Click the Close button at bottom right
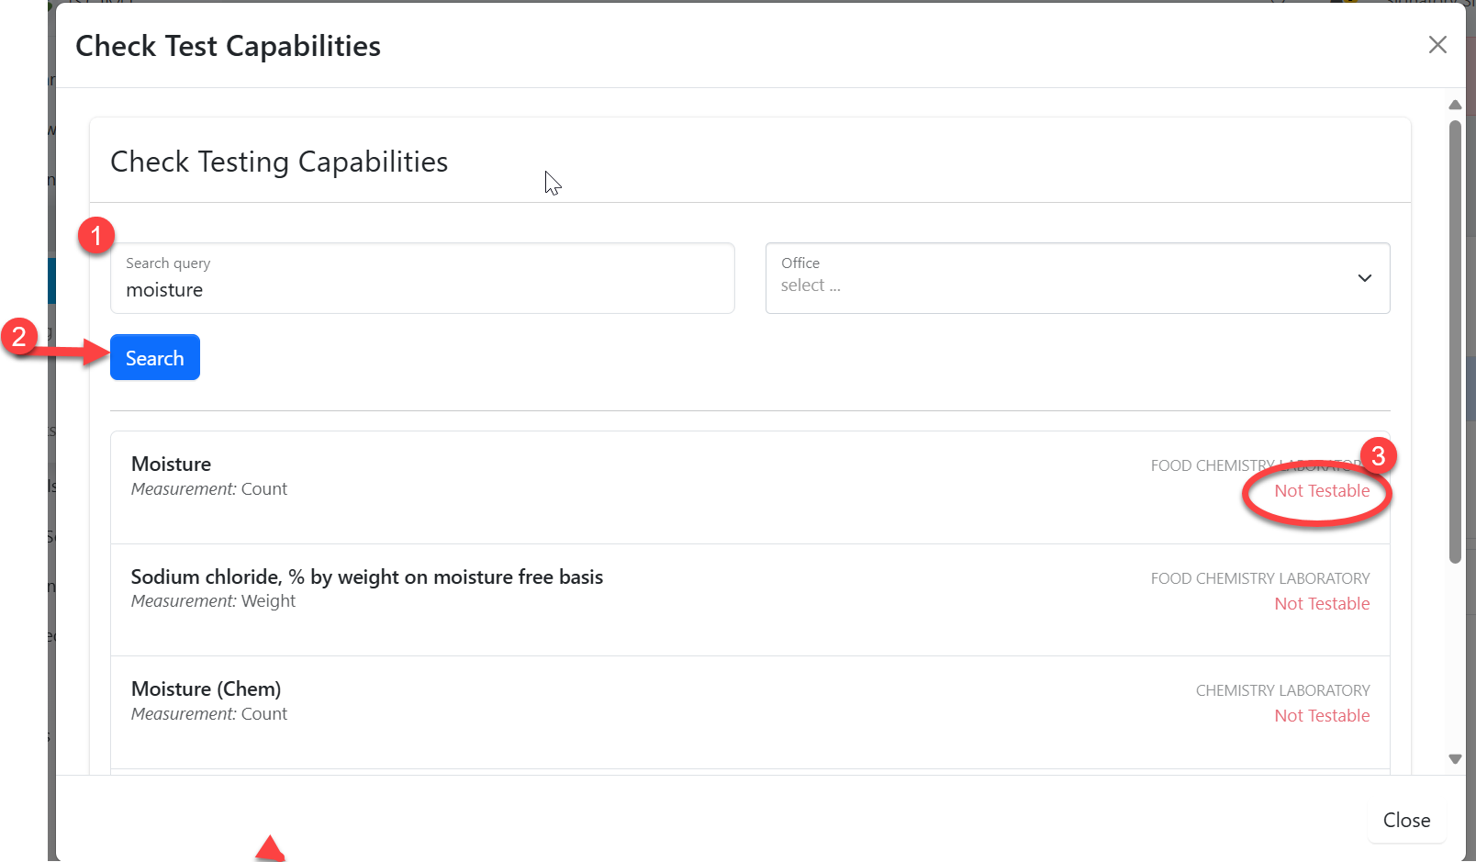 1406,820
